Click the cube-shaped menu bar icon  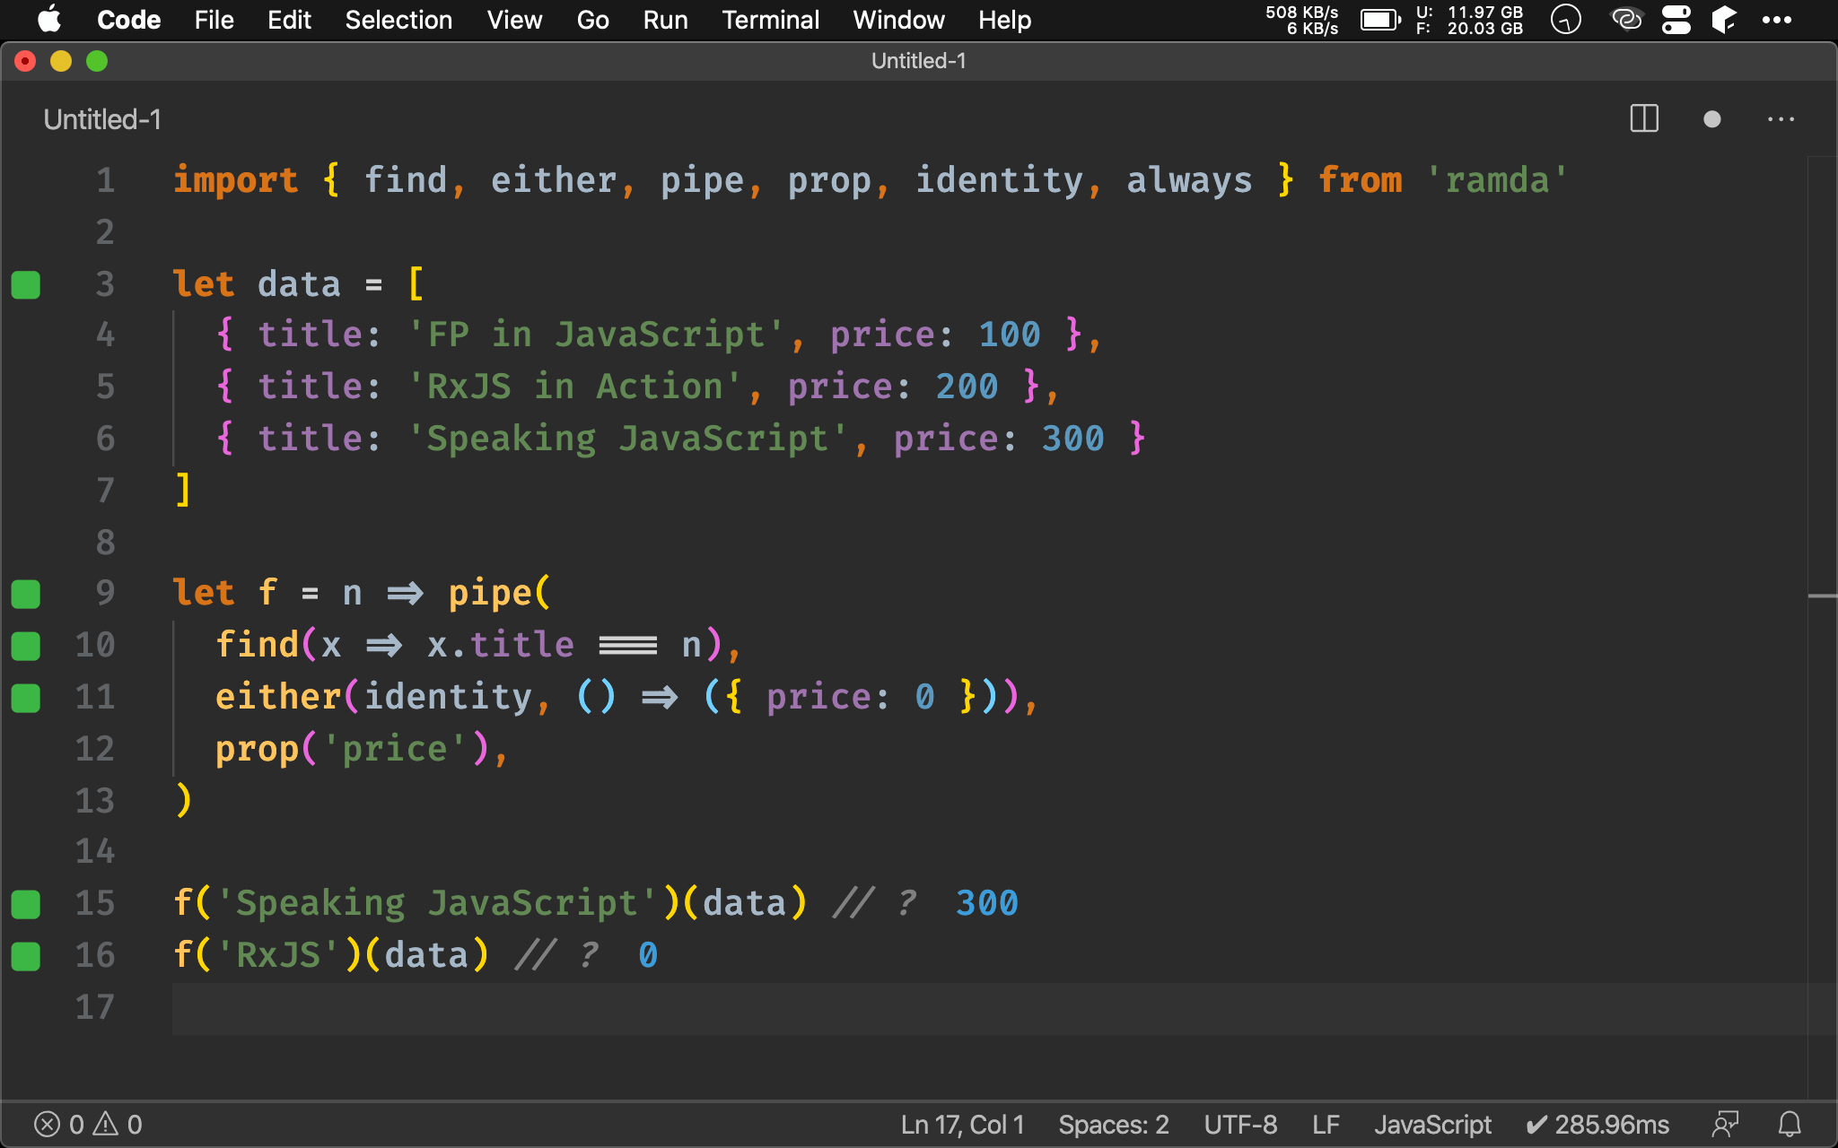tap(1724, 20)
